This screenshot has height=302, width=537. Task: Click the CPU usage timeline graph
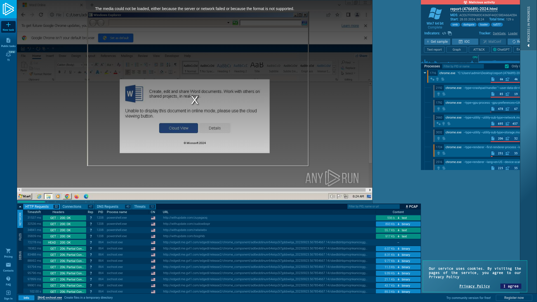tap(470, 60)
